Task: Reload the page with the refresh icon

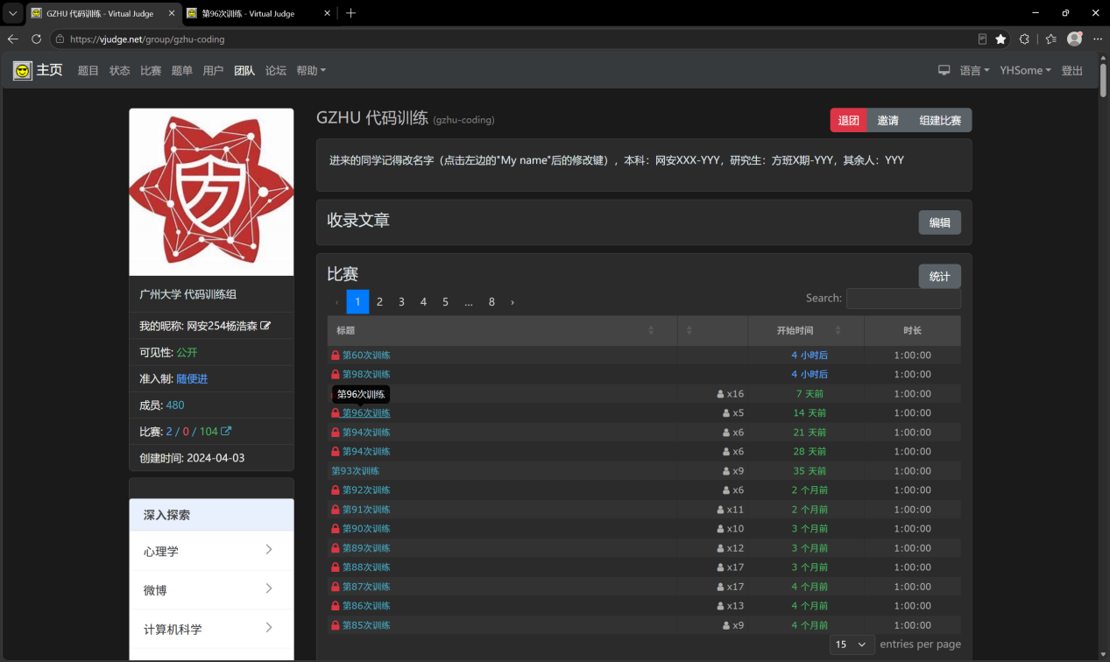Action: point(37,39)
